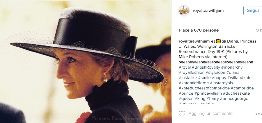
Task: Click the #princegeorge hashtag
Action: 234,98
